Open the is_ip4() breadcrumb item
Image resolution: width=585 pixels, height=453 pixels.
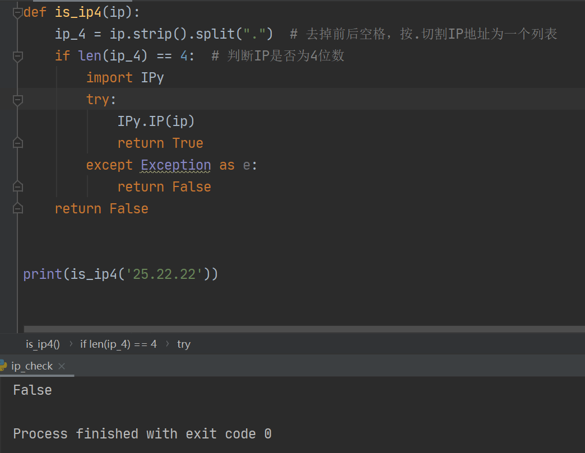coord(42,344)
